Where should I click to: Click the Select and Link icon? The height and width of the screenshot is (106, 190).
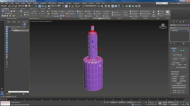(x=9, y=6)
